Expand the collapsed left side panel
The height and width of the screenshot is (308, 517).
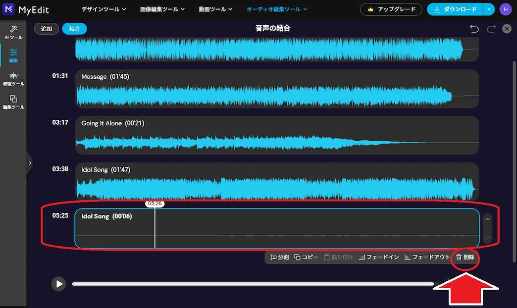click(30, 163)
